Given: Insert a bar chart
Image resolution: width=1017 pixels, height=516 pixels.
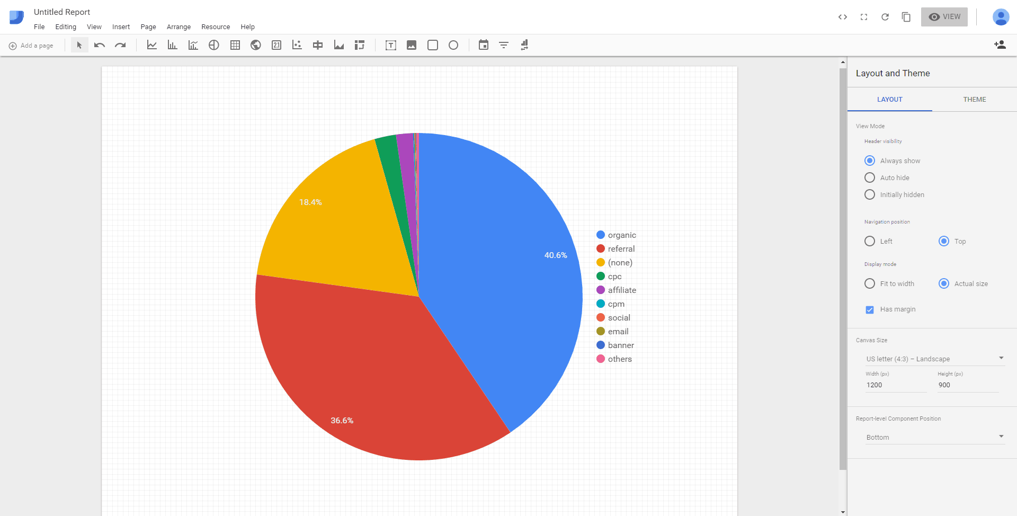Looking at the screenshot, I should [172, 45].
